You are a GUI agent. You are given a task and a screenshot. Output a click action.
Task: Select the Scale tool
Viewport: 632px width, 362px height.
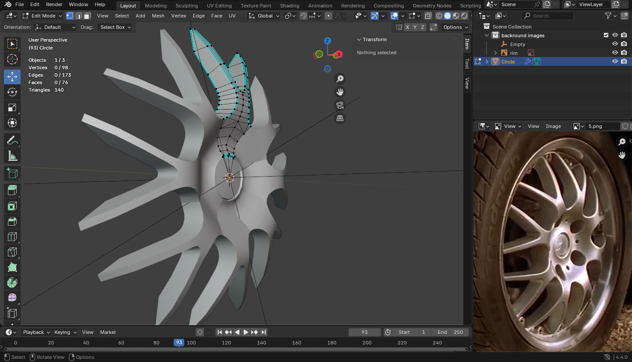[12, 107]
